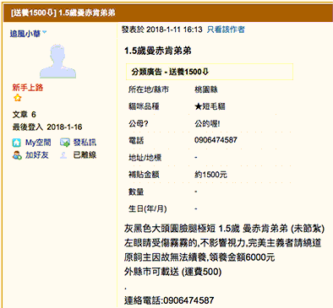The image size is (333, 308).
Task: Click the 只看該作者 link
Action: coord(226,30)
